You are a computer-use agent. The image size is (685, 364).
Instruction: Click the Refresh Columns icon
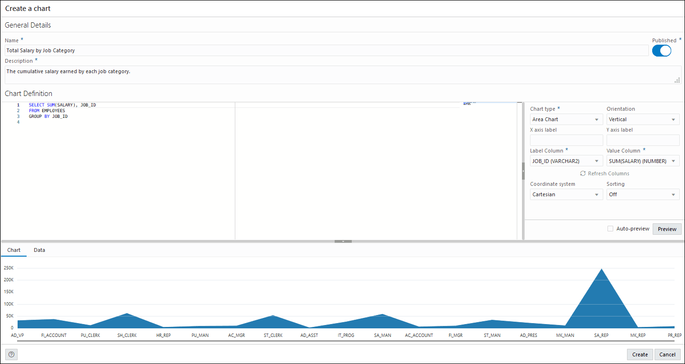tap(604, 173)
